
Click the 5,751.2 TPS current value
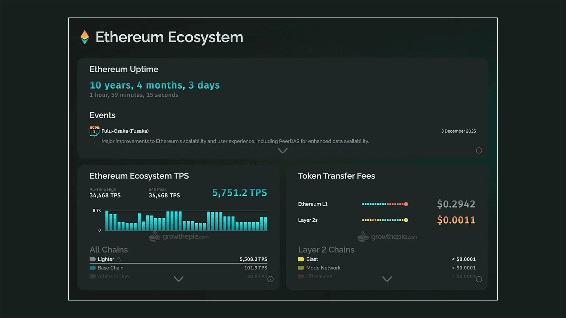240,193
